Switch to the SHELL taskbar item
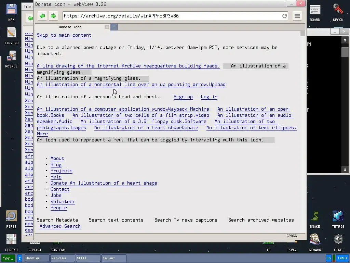The height and width of the screenshot is (263, 350). click(88, 258)
